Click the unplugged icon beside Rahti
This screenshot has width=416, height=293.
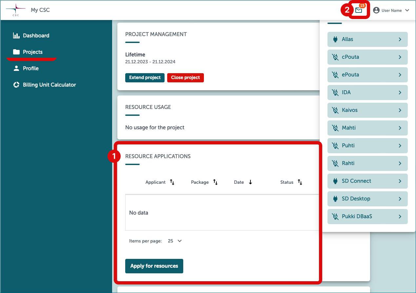[x=335, y=163]
